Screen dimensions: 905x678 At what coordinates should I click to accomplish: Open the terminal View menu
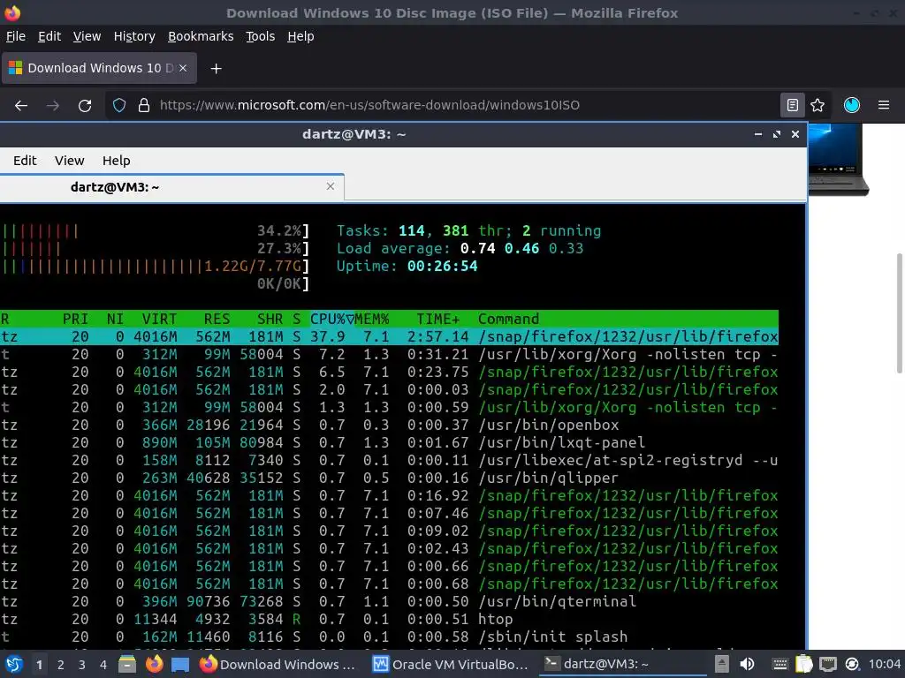pyautogui.click(x=69, y=161)
